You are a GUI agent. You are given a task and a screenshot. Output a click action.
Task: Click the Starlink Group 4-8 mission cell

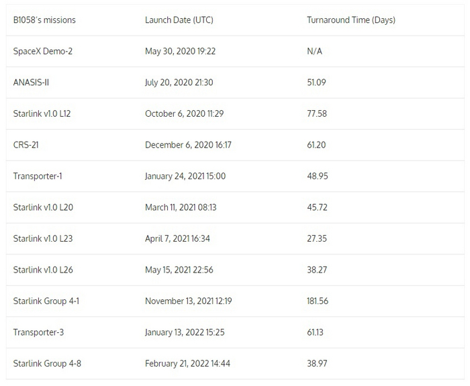click(x=47, y=364)
